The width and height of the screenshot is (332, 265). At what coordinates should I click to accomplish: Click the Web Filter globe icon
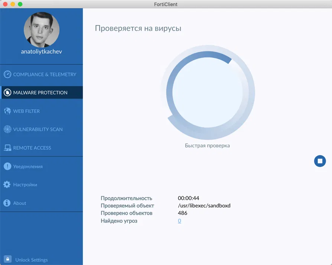pos(7,111)
